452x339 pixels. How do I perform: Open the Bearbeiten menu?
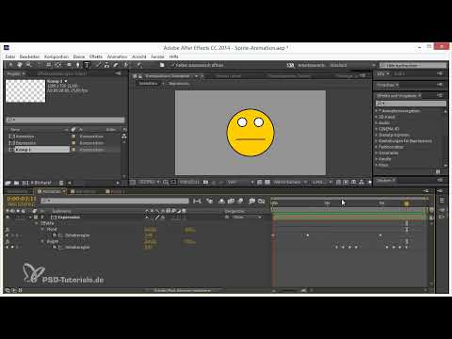click(29, 56)
